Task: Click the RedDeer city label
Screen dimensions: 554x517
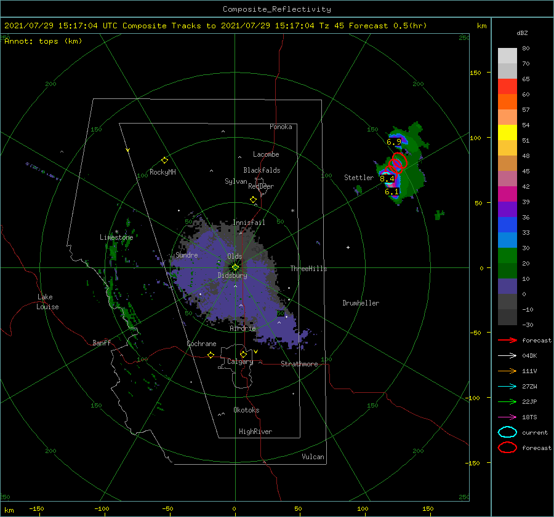Action: pos(261,186)
